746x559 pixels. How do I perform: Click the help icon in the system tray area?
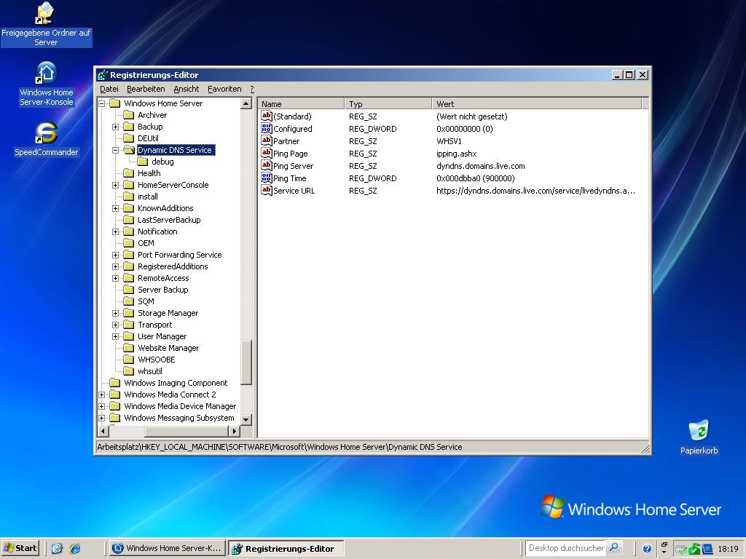pyautogui.click(x=647, y=549)
